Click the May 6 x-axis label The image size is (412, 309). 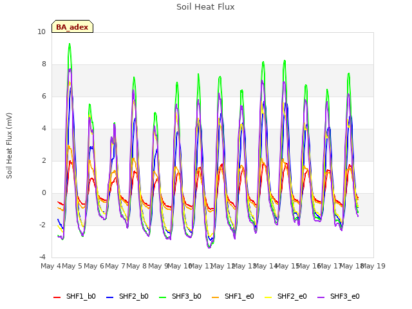tap(94, 266)
